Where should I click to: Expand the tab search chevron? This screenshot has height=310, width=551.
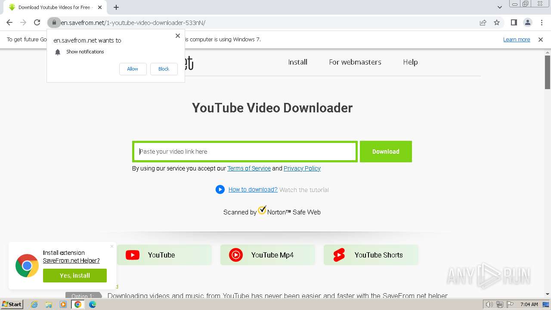(499, 7)
